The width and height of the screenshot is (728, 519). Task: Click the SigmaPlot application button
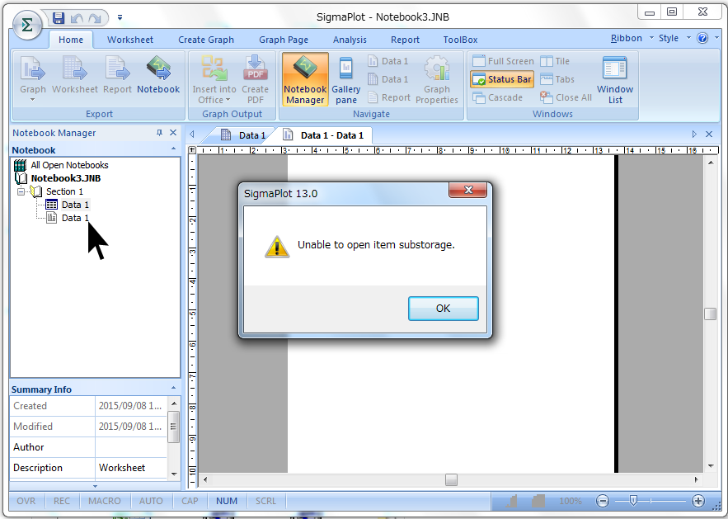tap(27, 25)
